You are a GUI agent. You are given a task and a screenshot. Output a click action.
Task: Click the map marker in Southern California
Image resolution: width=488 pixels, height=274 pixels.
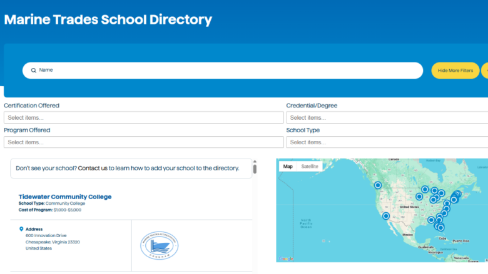[x=385, y=216]
